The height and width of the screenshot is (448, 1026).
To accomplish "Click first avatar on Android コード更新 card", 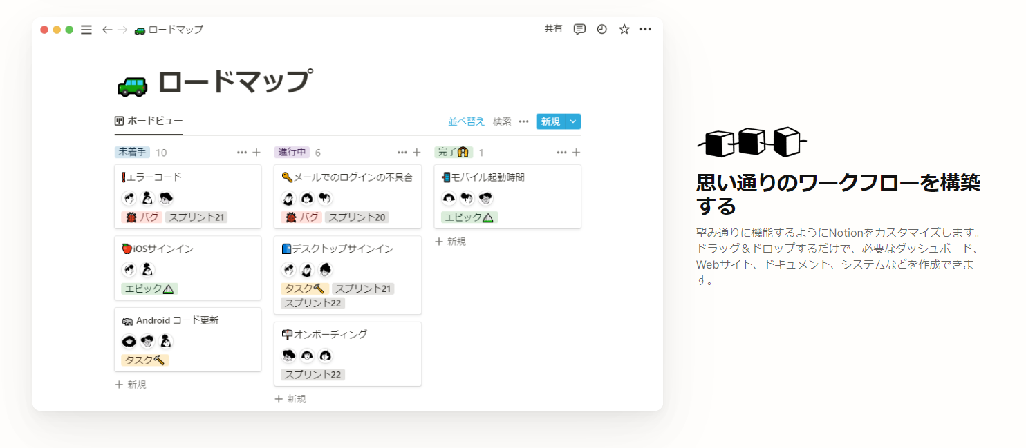I will click(129, 341).
